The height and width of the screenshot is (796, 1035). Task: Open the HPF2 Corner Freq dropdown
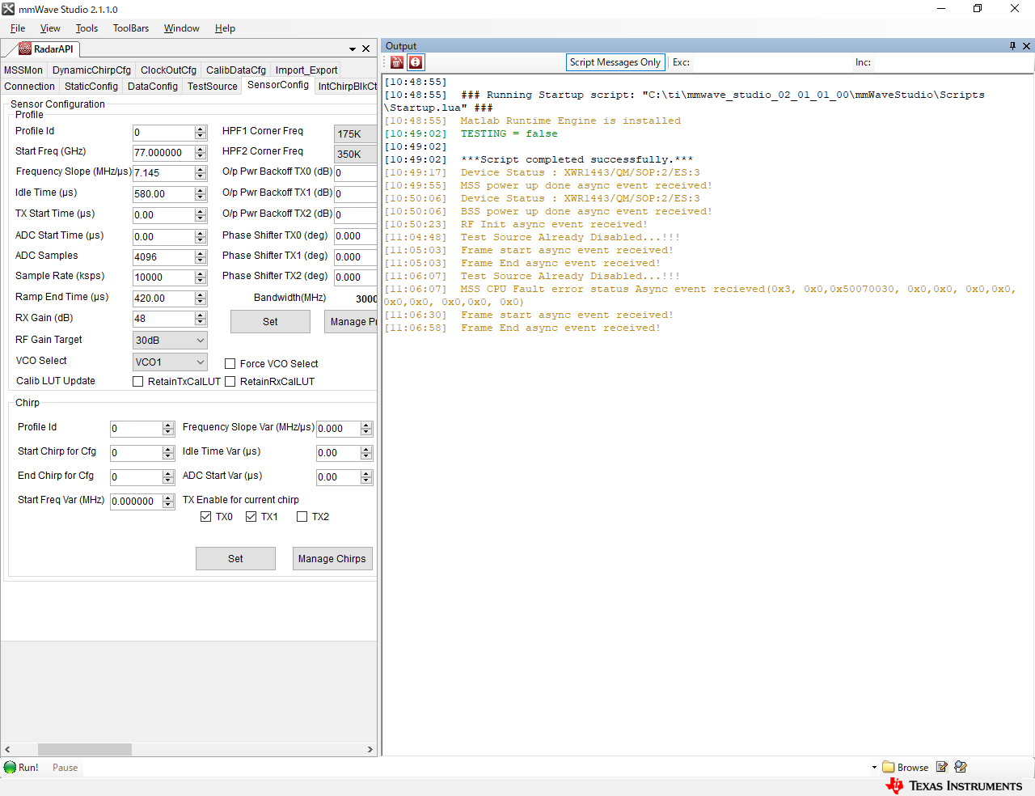(356, 155)
